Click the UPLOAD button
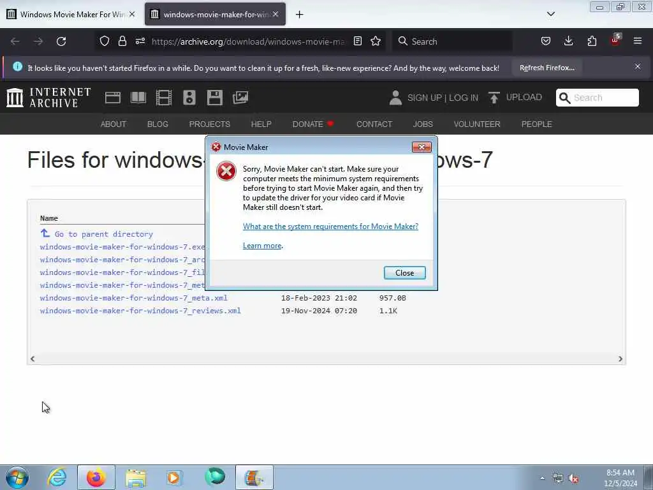The width and height of the screenshot is (653, 490). (x=515, y=98)
